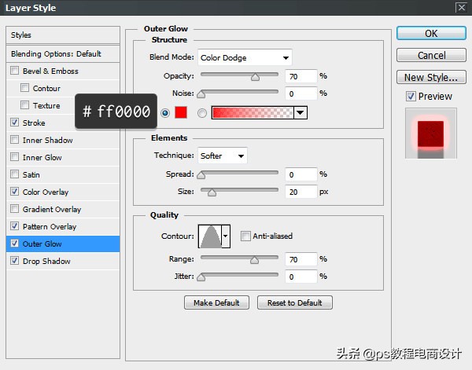Click the Opacity value field
The height and width of the screenshot is (370, 472).
click(x=301, y=76)
